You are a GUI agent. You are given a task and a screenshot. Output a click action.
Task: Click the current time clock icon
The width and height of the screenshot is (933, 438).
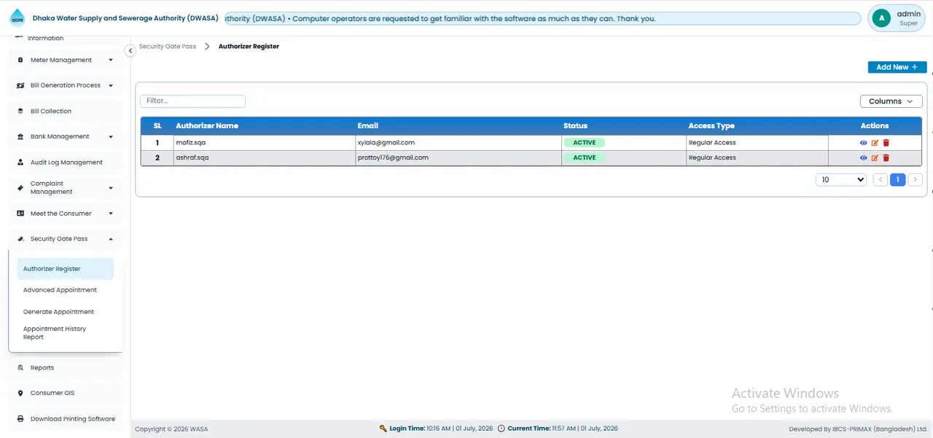click(501, 429)
